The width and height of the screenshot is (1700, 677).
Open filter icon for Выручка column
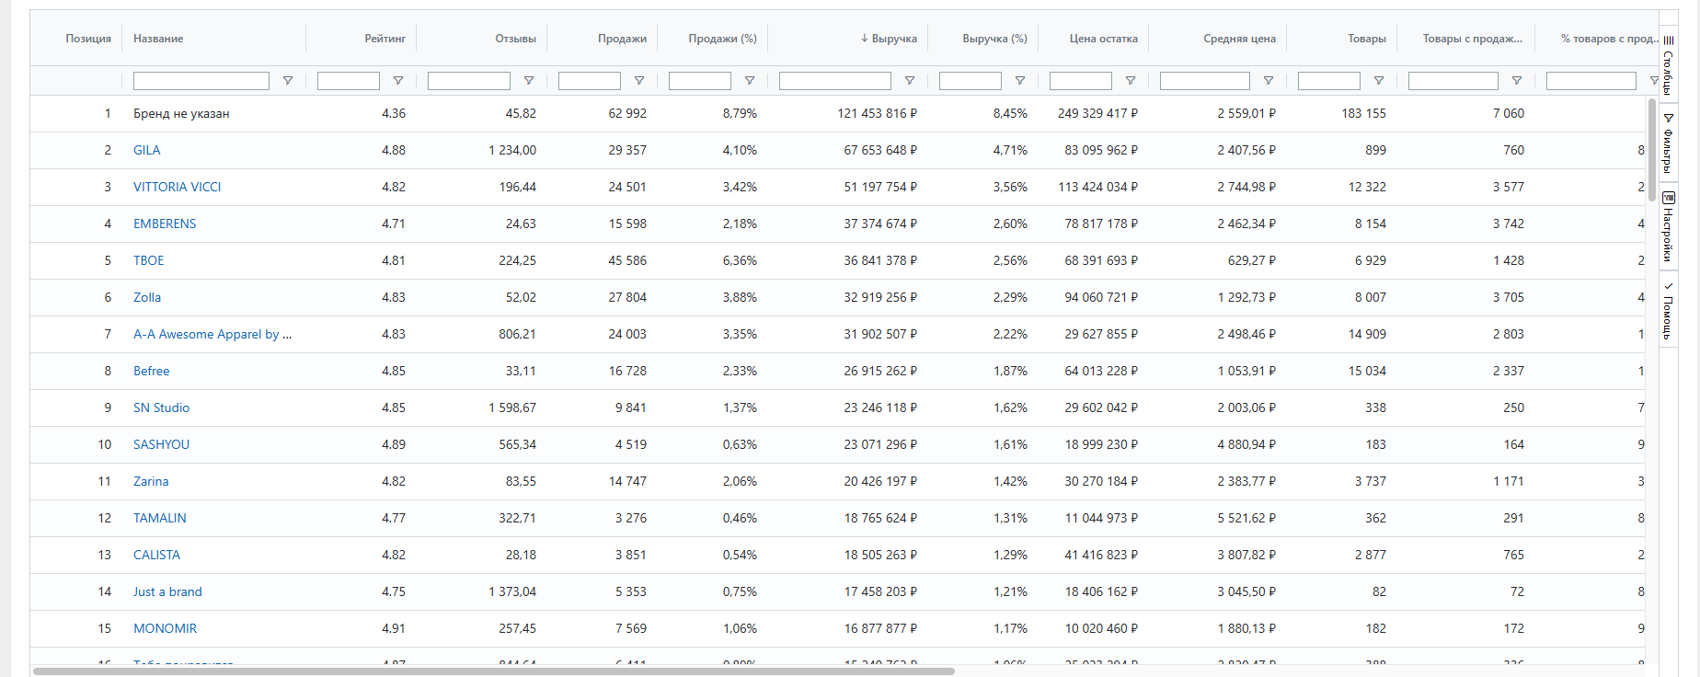(910, 81)
